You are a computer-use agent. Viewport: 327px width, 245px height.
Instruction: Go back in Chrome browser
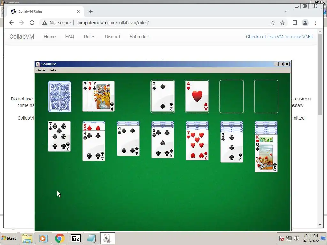tap(11, 23)
